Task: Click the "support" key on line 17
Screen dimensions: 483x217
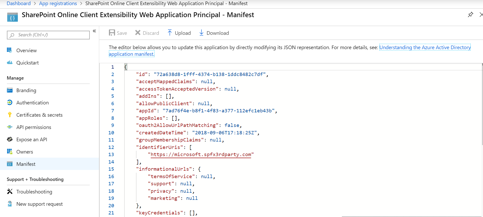Action: pos(161,184)
